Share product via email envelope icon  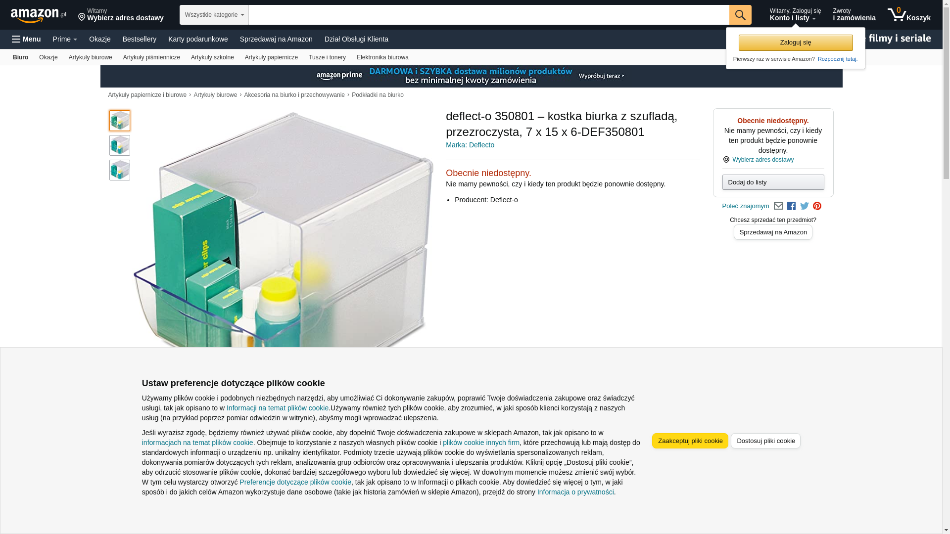(x=778, y=206)
